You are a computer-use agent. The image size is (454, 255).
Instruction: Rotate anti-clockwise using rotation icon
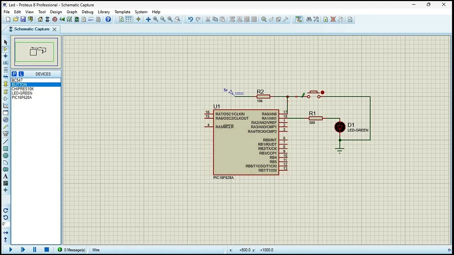[6, 217]
